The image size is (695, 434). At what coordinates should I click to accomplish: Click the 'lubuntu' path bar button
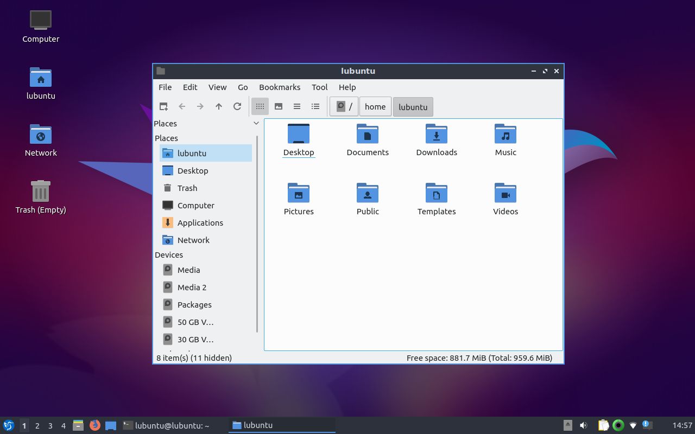click(x=413, y=107)
